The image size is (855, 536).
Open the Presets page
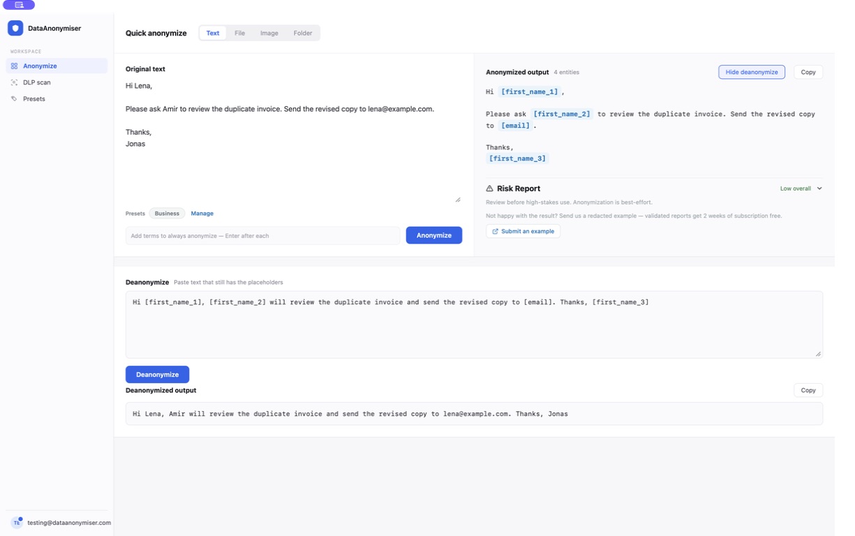[57, 98]
